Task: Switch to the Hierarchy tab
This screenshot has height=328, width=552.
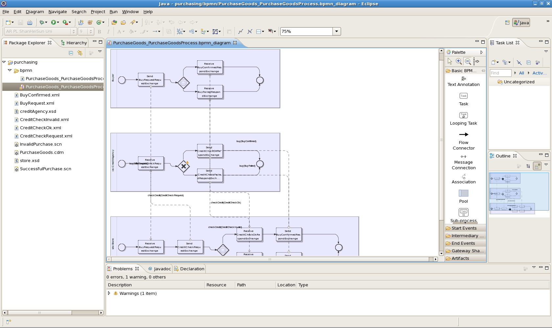Action: (74, 43)
